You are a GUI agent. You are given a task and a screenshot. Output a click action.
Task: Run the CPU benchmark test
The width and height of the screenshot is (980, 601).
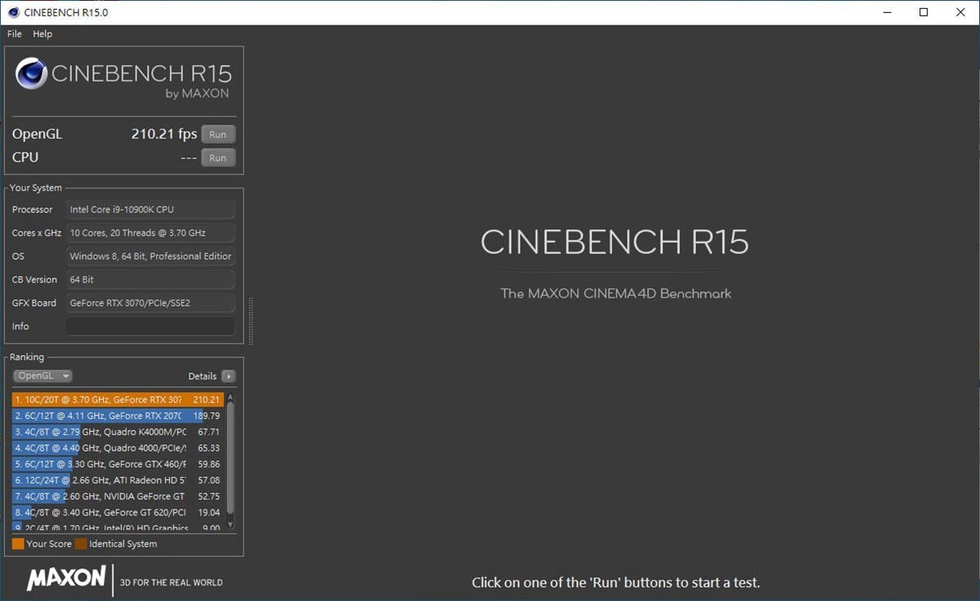coord(218,158)
